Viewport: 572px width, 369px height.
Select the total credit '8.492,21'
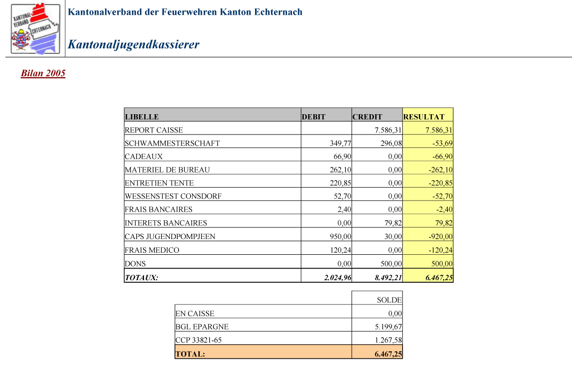(x=388, y=278)
